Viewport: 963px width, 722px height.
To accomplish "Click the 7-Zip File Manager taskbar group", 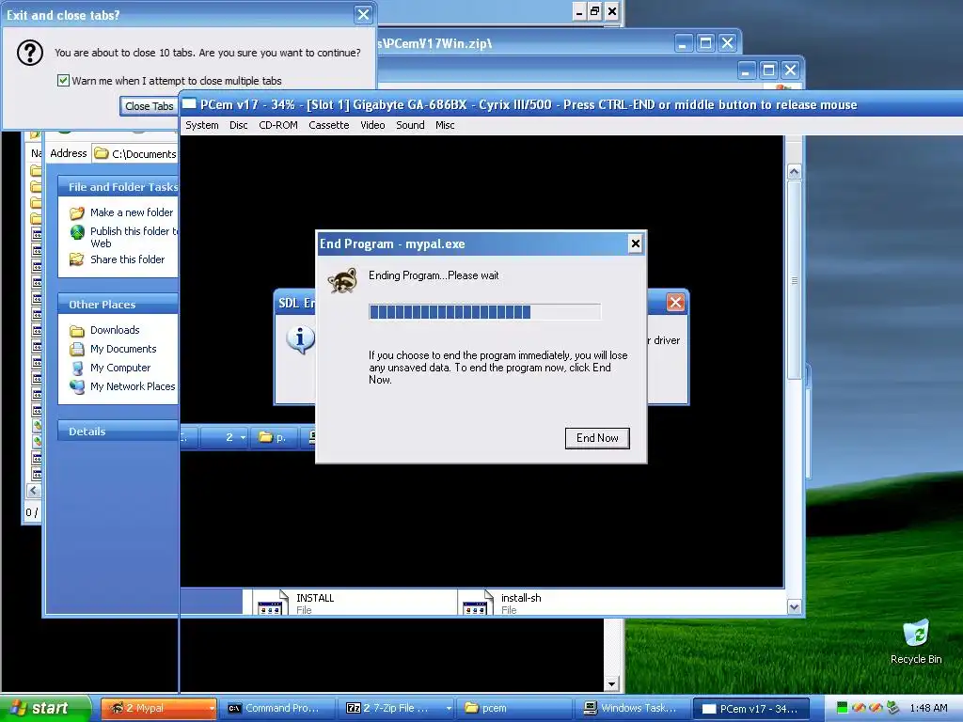I will [x=395, y=708].
